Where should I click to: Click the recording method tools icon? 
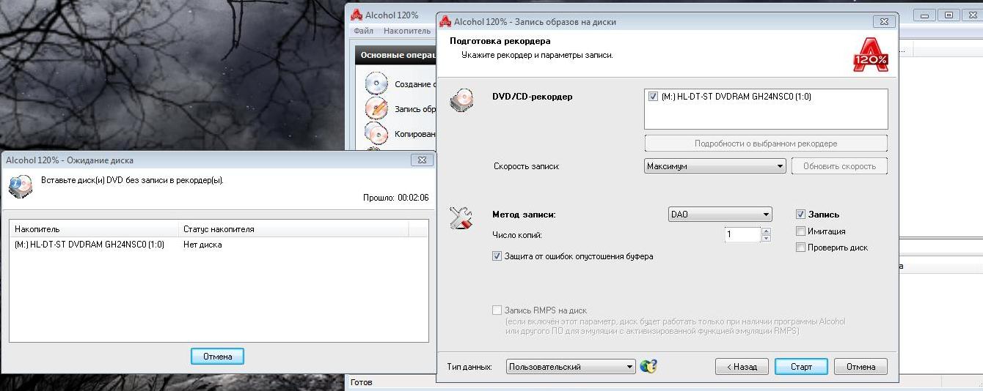click(x=461, y=218)
